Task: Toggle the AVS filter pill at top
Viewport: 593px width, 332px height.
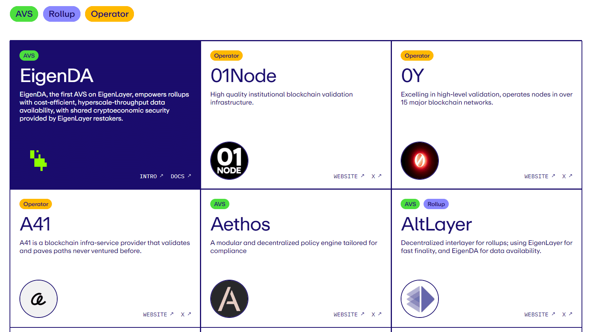Action: click(24, 14)
